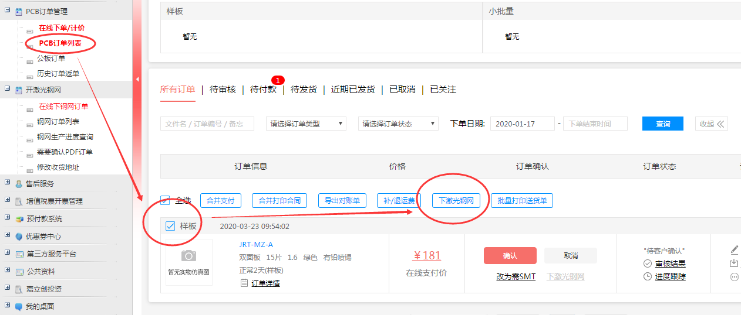The width and height of the screenshot is (741, 315).
Task: Toggle the 全选 select-all checkbox
Action: 166,200
